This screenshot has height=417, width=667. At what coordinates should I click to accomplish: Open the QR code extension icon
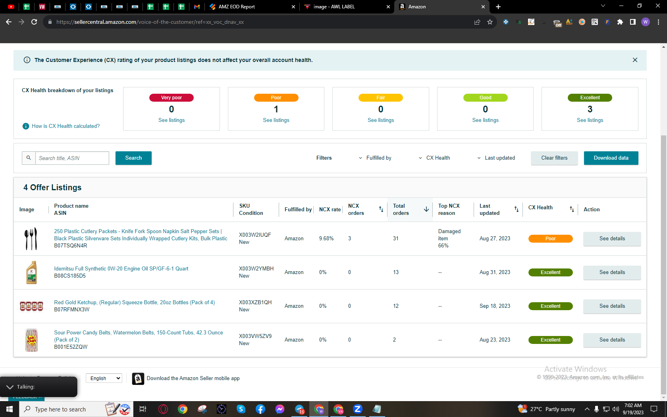[595, 22]
